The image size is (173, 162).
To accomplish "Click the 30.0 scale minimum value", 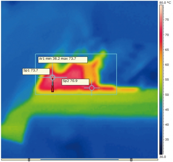I will (x=163, y=157).
